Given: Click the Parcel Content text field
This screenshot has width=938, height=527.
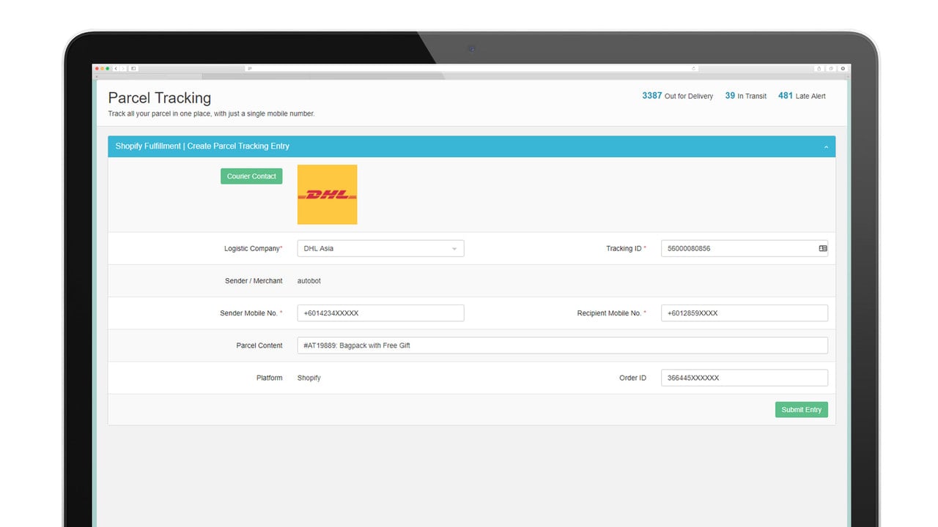Looking at the screenshot, I should coord(563,345).
